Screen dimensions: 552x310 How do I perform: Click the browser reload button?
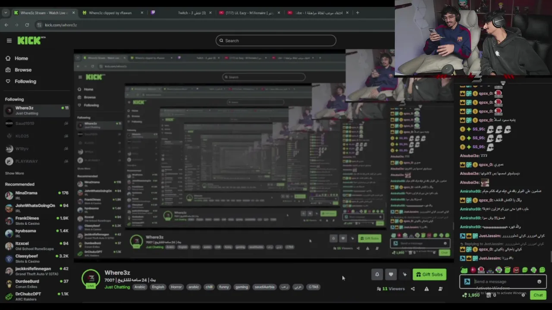[x=27, y=25]
